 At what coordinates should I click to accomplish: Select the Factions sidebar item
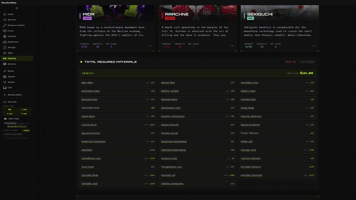[x=17, y=58]
